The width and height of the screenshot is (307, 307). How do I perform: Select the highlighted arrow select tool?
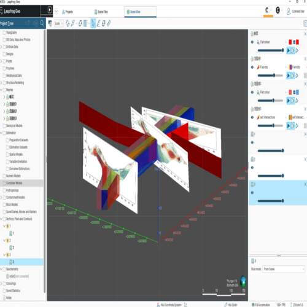[93, 23]
